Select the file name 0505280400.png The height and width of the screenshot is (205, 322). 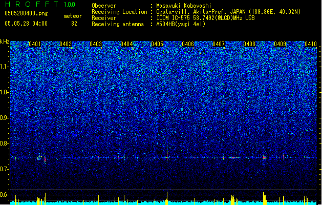(26, 14)
